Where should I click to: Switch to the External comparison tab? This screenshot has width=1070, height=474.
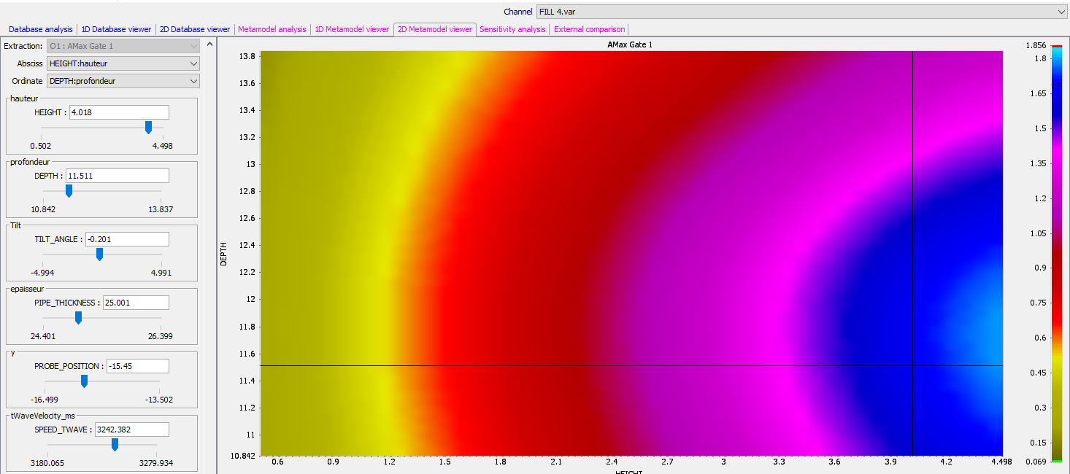(x=589, y=29)
